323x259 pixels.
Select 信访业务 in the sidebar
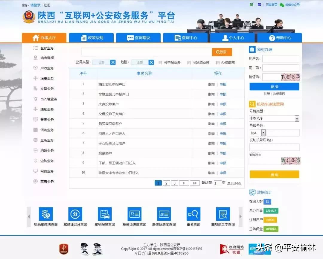47,130
